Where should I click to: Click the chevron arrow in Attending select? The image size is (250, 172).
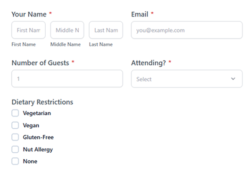(233, 79)
